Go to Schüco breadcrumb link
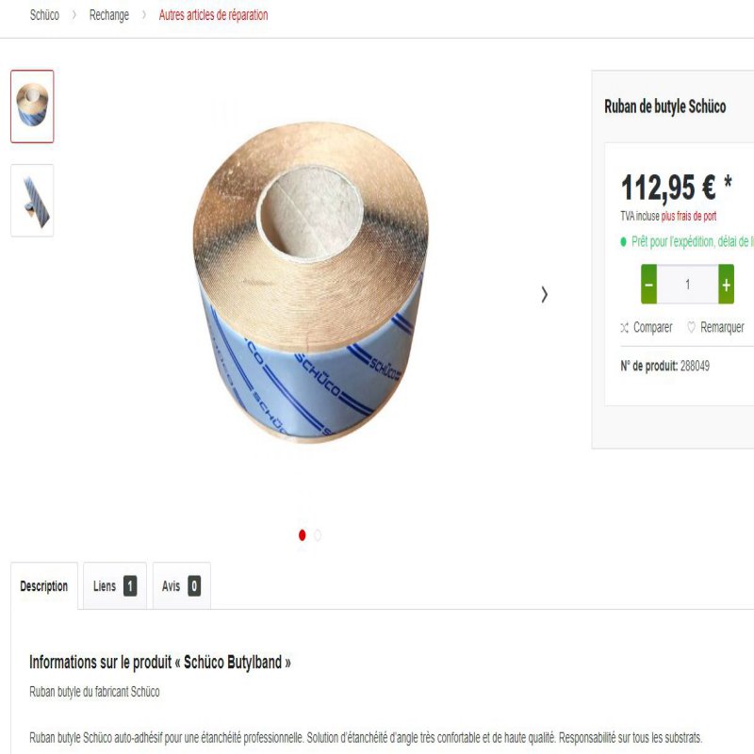The image size is (754, 754). pyautogui.click(x=44, y=15)
